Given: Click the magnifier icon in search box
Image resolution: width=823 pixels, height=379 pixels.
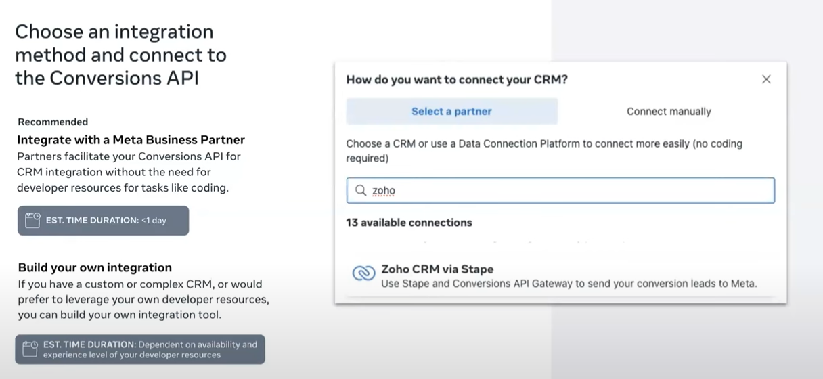Looking at the screenshot, I should [x=361, y=191].
